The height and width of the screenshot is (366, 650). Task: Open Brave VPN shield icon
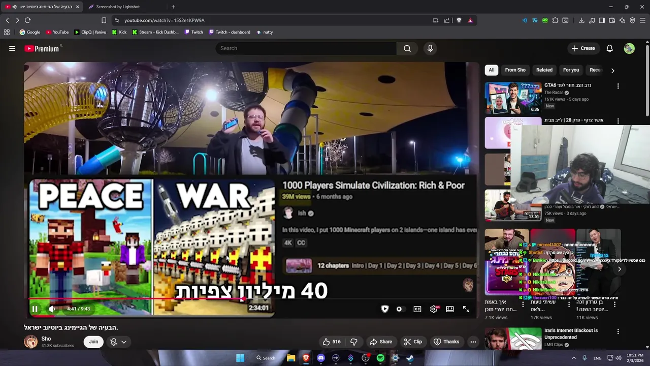coord(632,20)
